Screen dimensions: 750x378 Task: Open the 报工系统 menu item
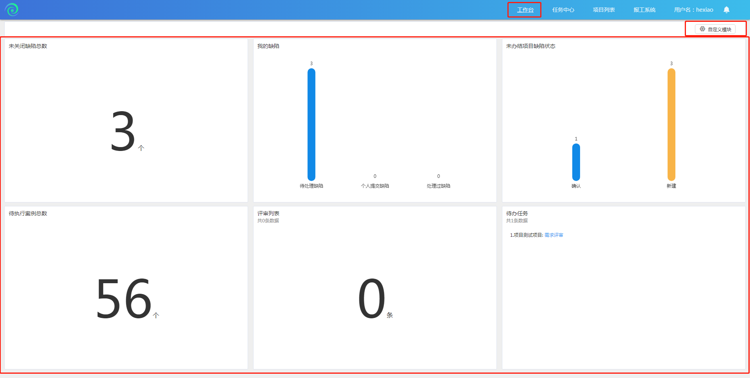click(644, 10)
